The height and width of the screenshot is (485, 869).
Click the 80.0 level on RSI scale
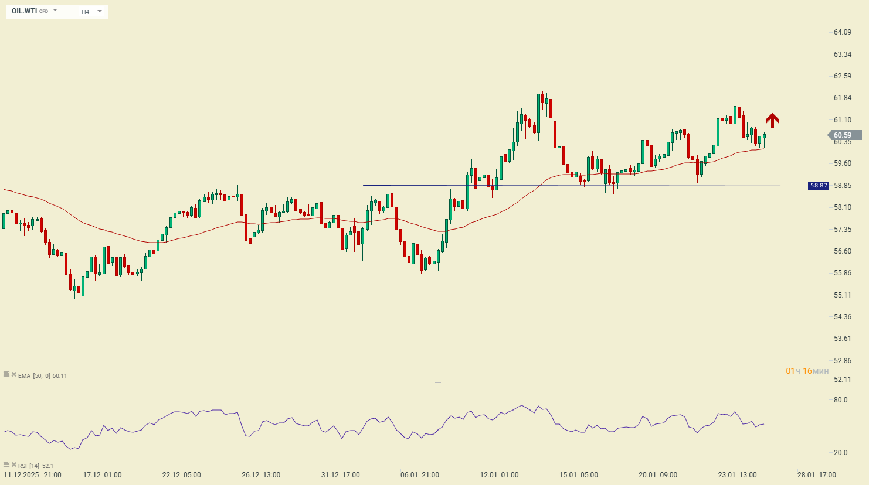coord(840,400)
